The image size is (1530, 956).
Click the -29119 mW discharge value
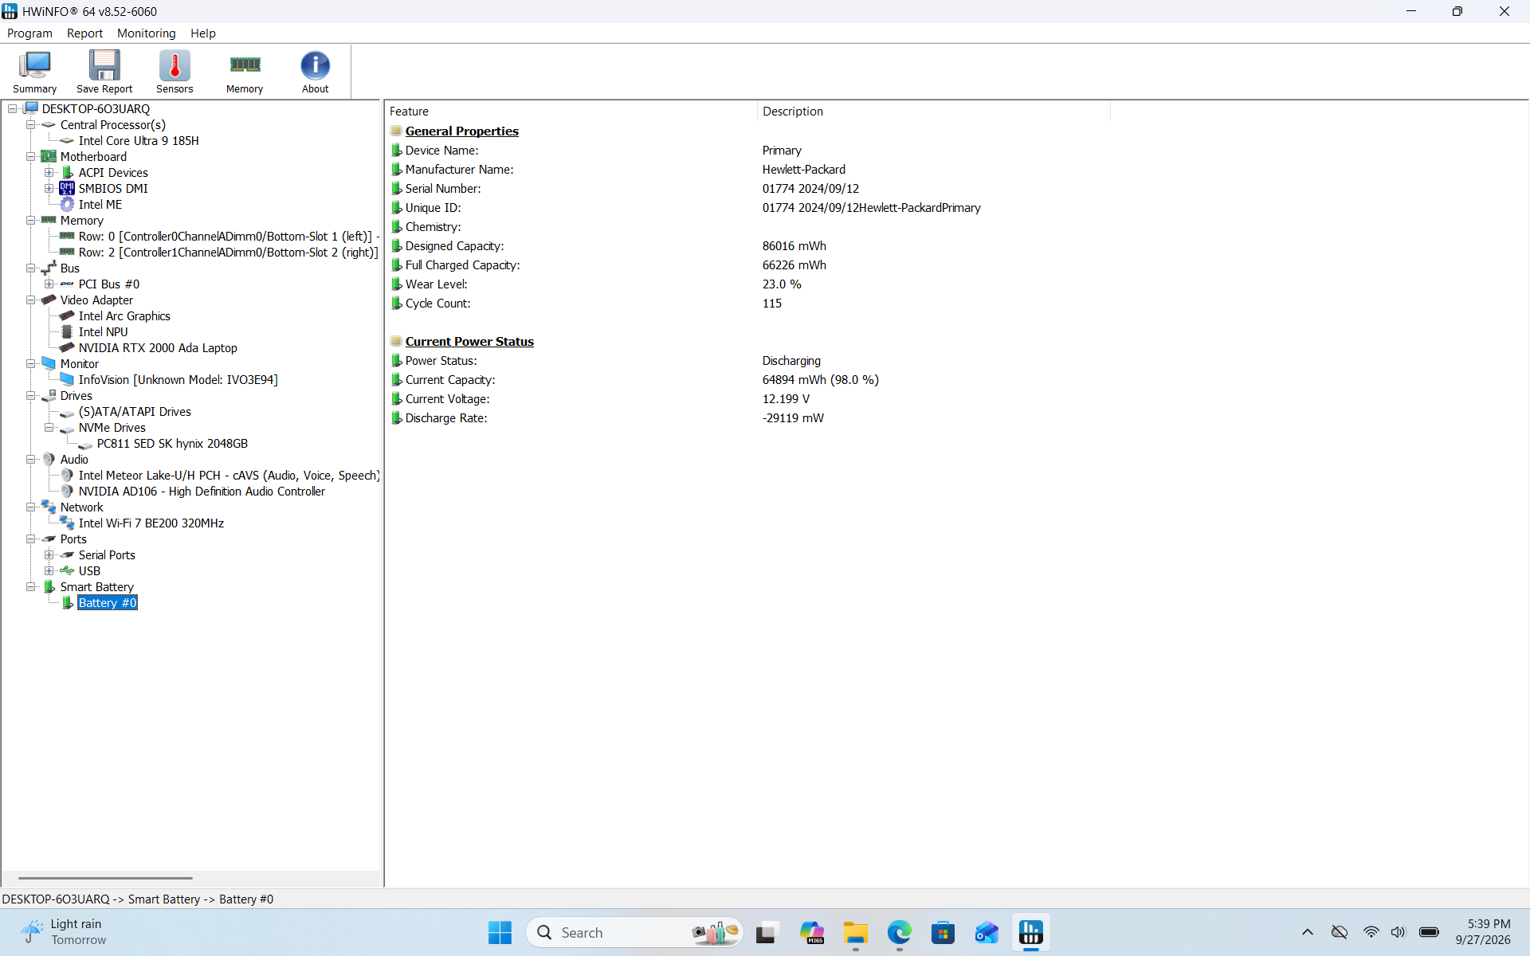tap(793, 418)
